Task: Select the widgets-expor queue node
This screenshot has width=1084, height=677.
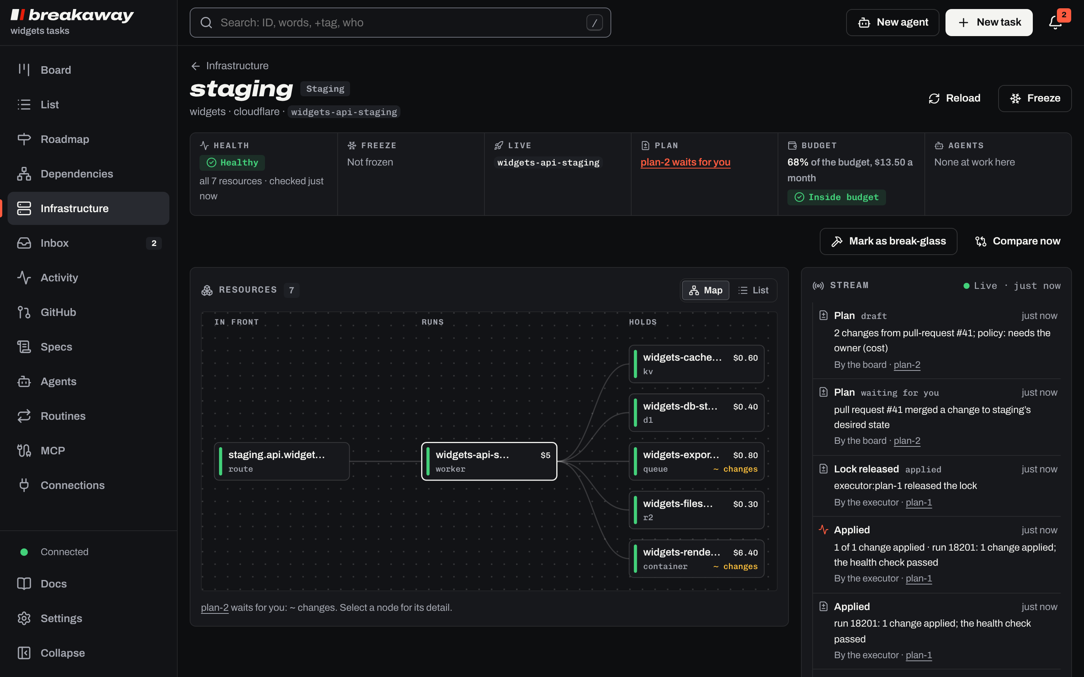Action: pos(697,461)
